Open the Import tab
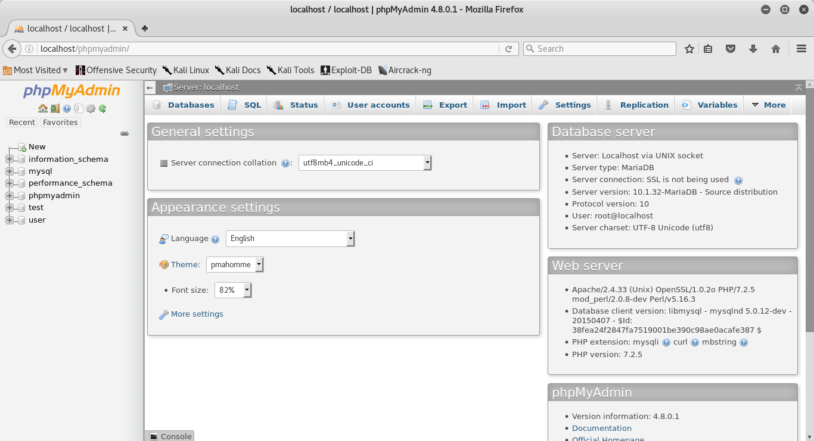 click(504, 105)
